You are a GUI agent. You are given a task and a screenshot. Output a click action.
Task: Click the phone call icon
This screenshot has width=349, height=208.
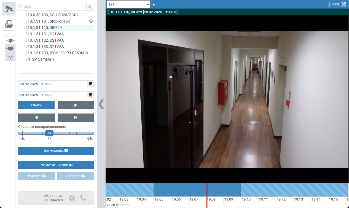tap(83, 198)
